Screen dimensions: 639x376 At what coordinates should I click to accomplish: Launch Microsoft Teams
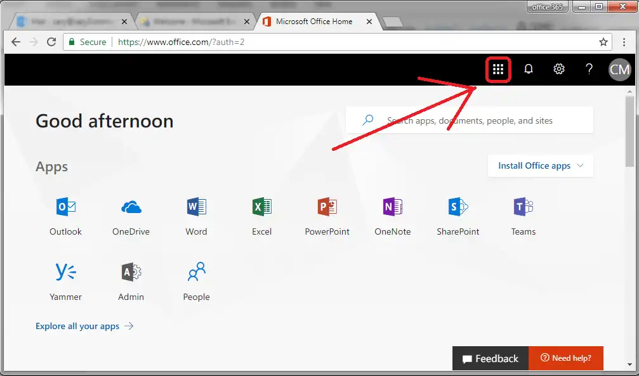tap(524, 216)
